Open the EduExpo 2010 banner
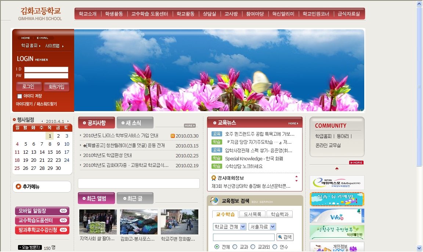Viewport: 423px width, 252px height. (337, 183)
